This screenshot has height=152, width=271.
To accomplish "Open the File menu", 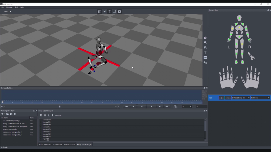I will (3, 7).
